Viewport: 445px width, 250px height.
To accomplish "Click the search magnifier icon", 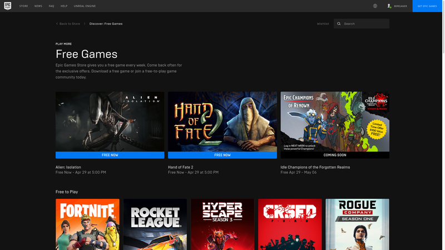I will 339,24.
